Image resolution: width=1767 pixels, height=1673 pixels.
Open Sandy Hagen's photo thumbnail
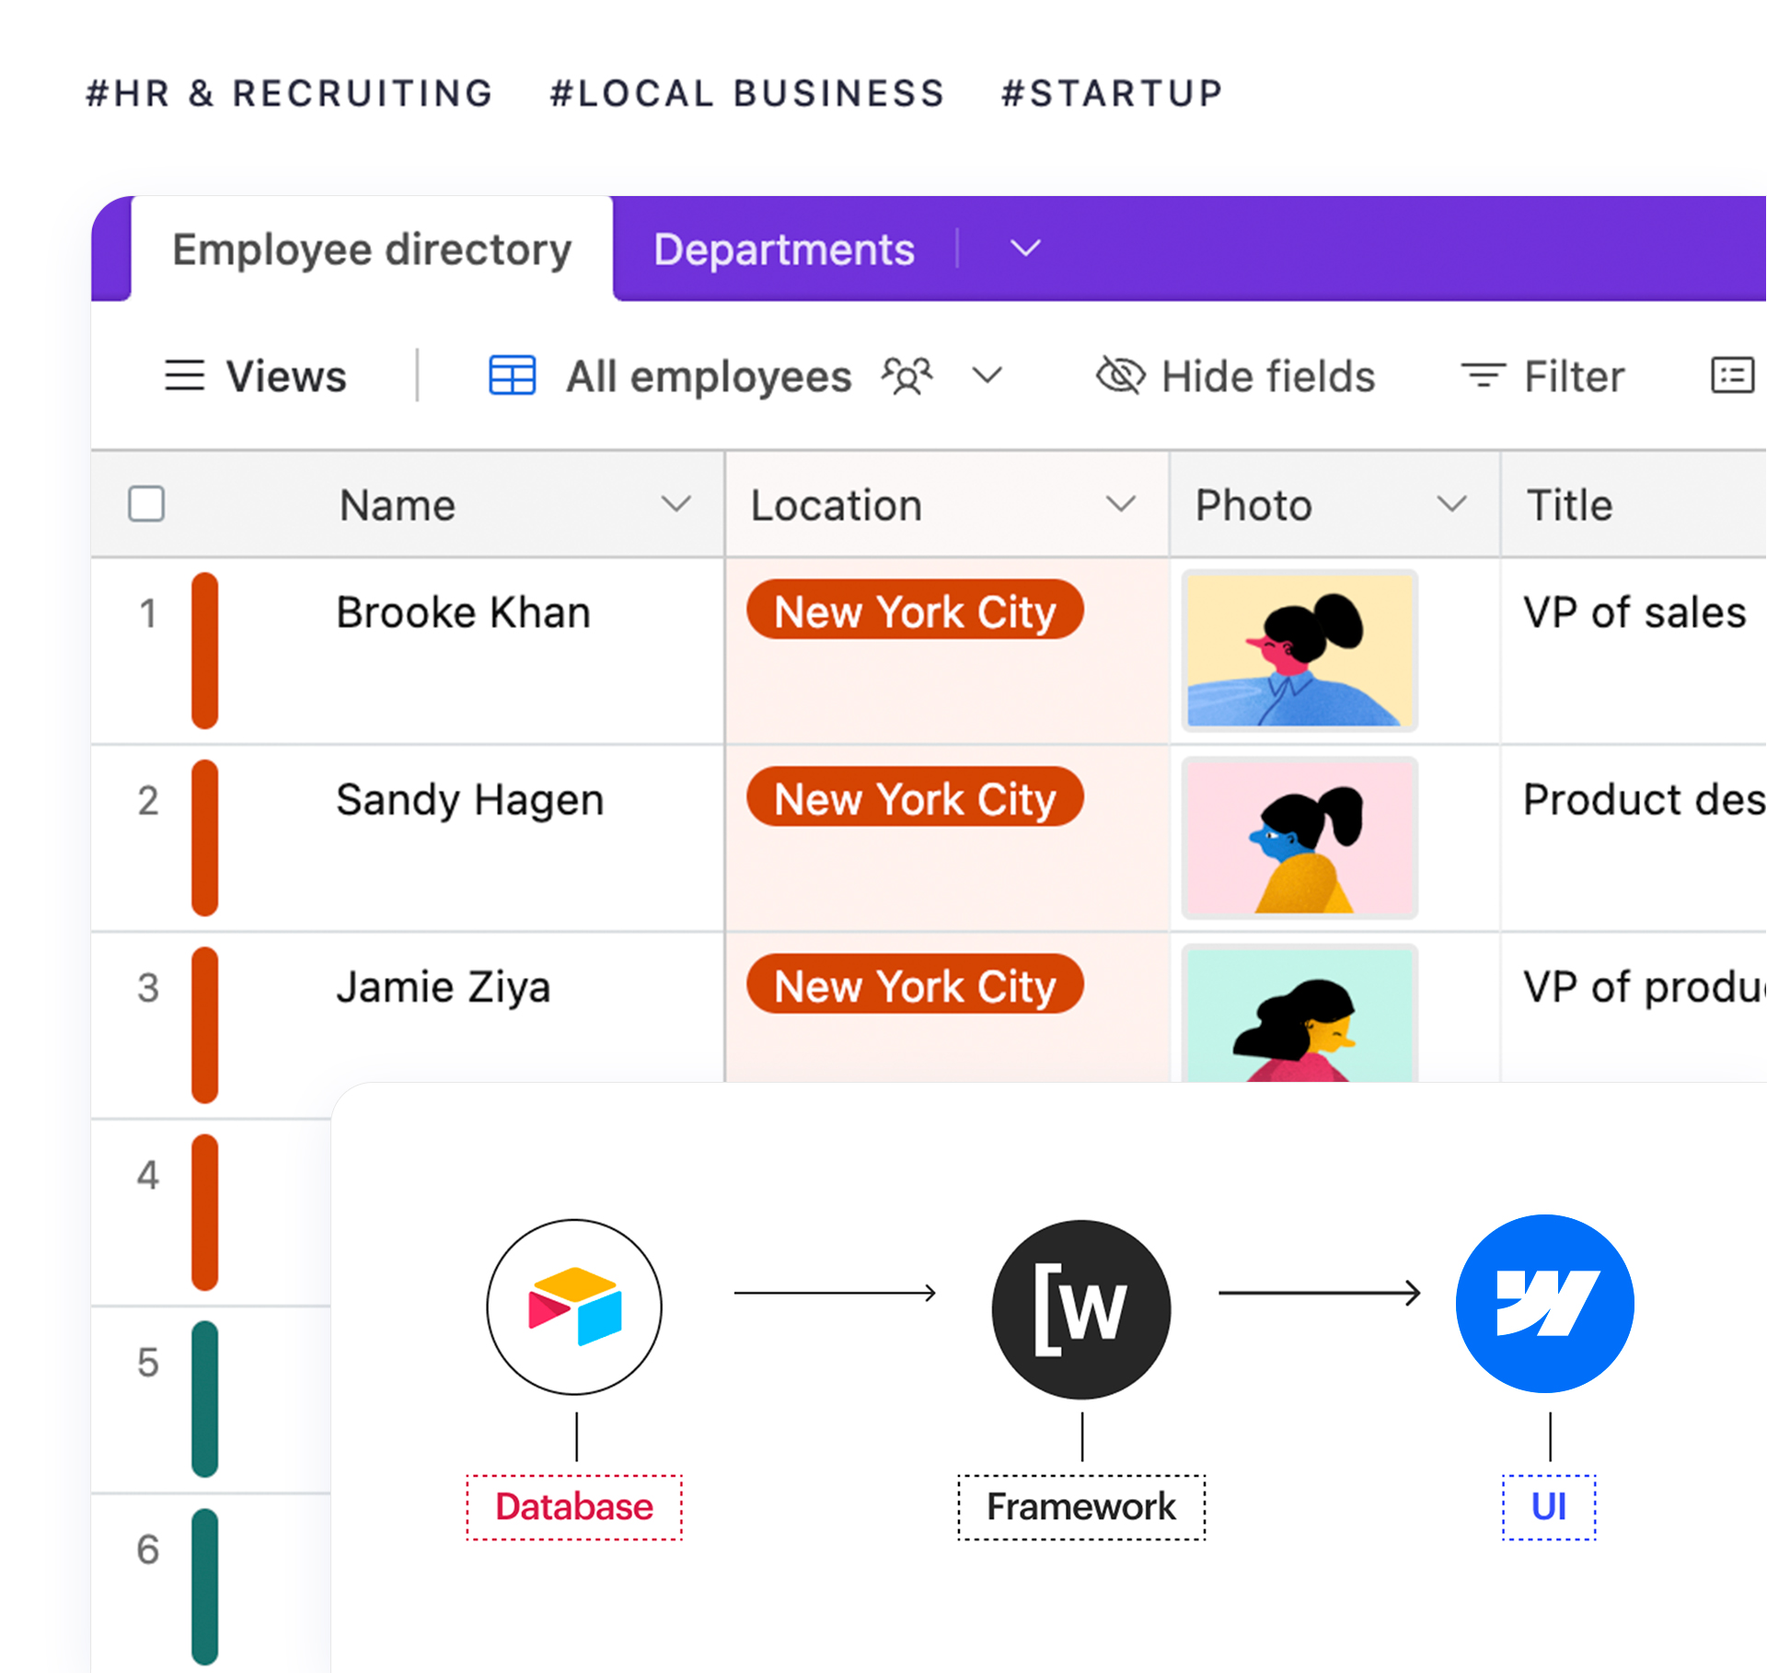[1299, 839]
